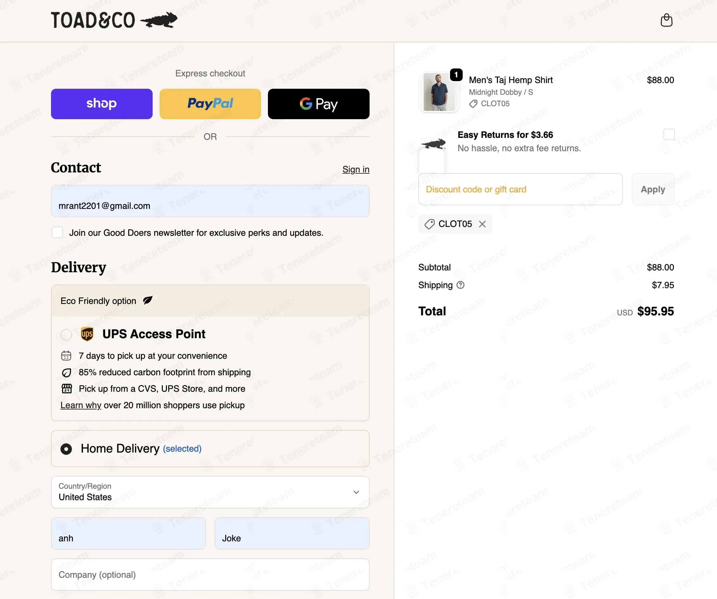Viewport: 717px width, 599px height.
Task: Remove the CLOT05 discount code tag
Action: pyautogui.click(x=482, y=224)
